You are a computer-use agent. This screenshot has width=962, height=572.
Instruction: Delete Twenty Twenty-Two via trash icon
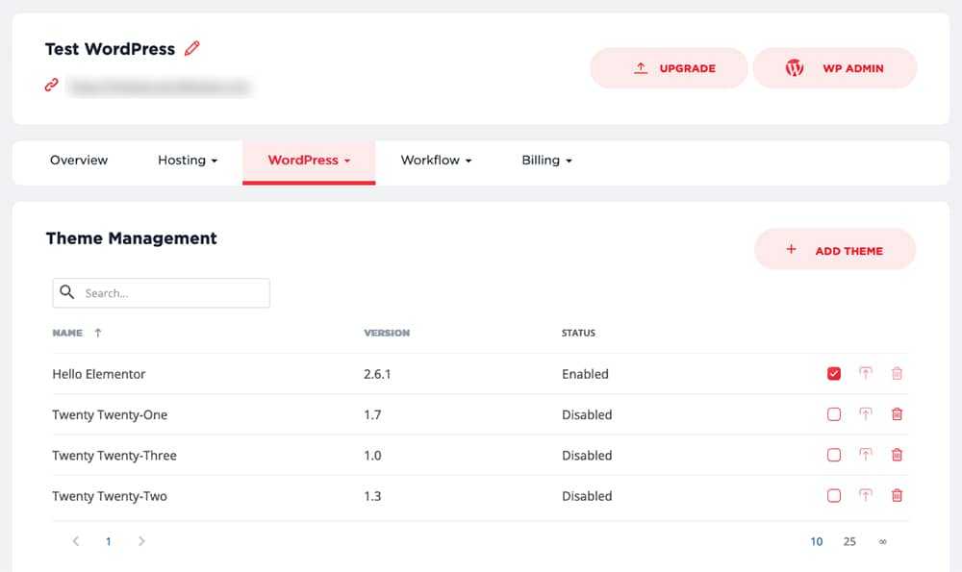coord(897,495)
